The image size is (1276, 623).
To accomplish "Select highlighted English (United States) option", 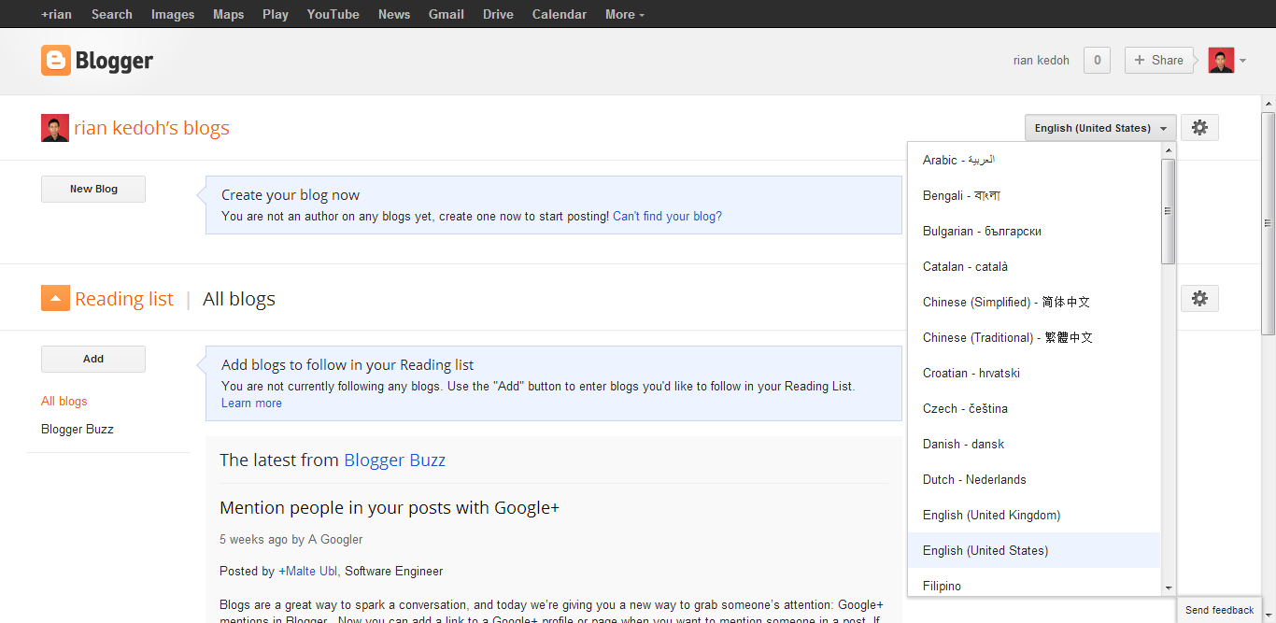I will (1034, 550).
